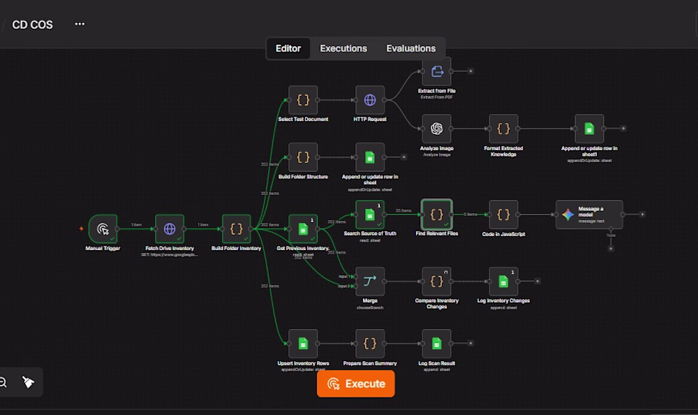Click the tidy up workflow broom icon
Image resolution: width=698 pixels, height=415 pixels.
(28, 382)
